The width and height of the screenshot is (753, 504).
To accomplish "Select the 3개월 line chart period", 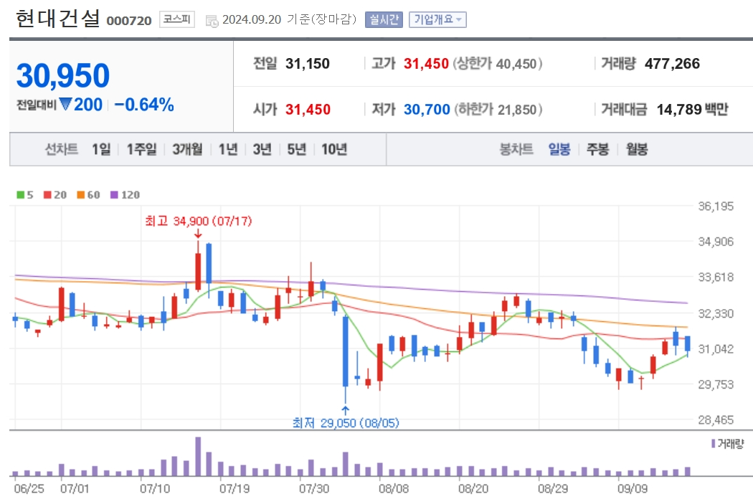I will click(187, 149).
